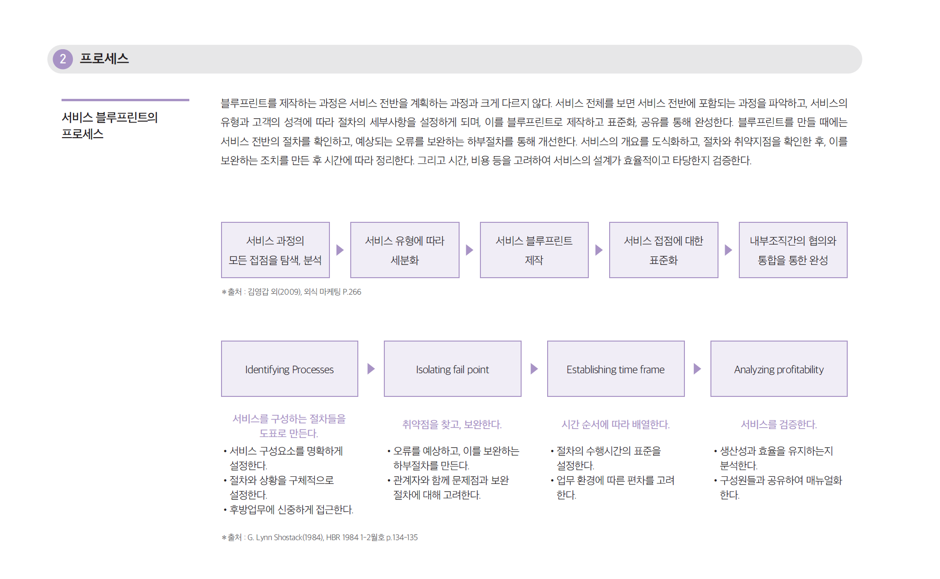Click arrow after Isolating fail point box

tap(534, 369)
